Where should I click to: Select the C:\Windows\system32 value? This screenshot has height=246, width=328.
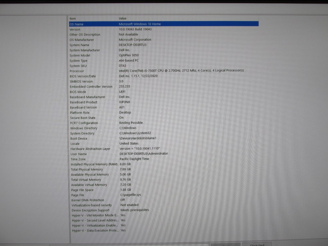tap(135, 133)
